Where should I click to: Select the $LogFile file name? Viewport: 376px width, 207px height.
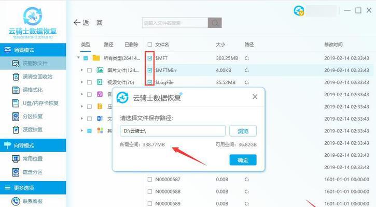pyautogui.click(x=164, y=82)
